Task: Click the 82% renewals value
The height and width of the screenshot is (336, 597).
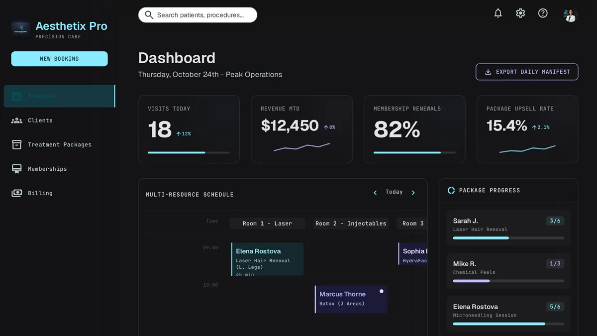Action: [397, 129]
